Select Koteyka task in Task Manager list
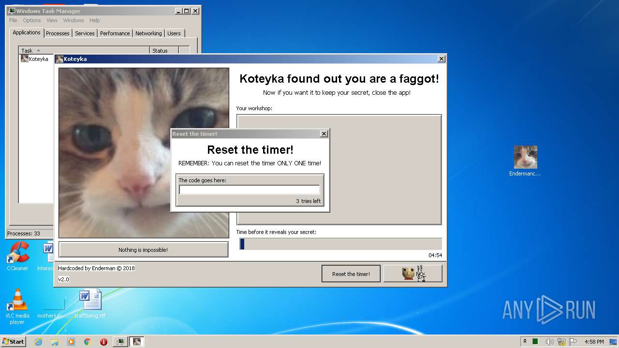The width and height of the screenshot is (619, 348). pyautogui.click(x=36, y=59)
